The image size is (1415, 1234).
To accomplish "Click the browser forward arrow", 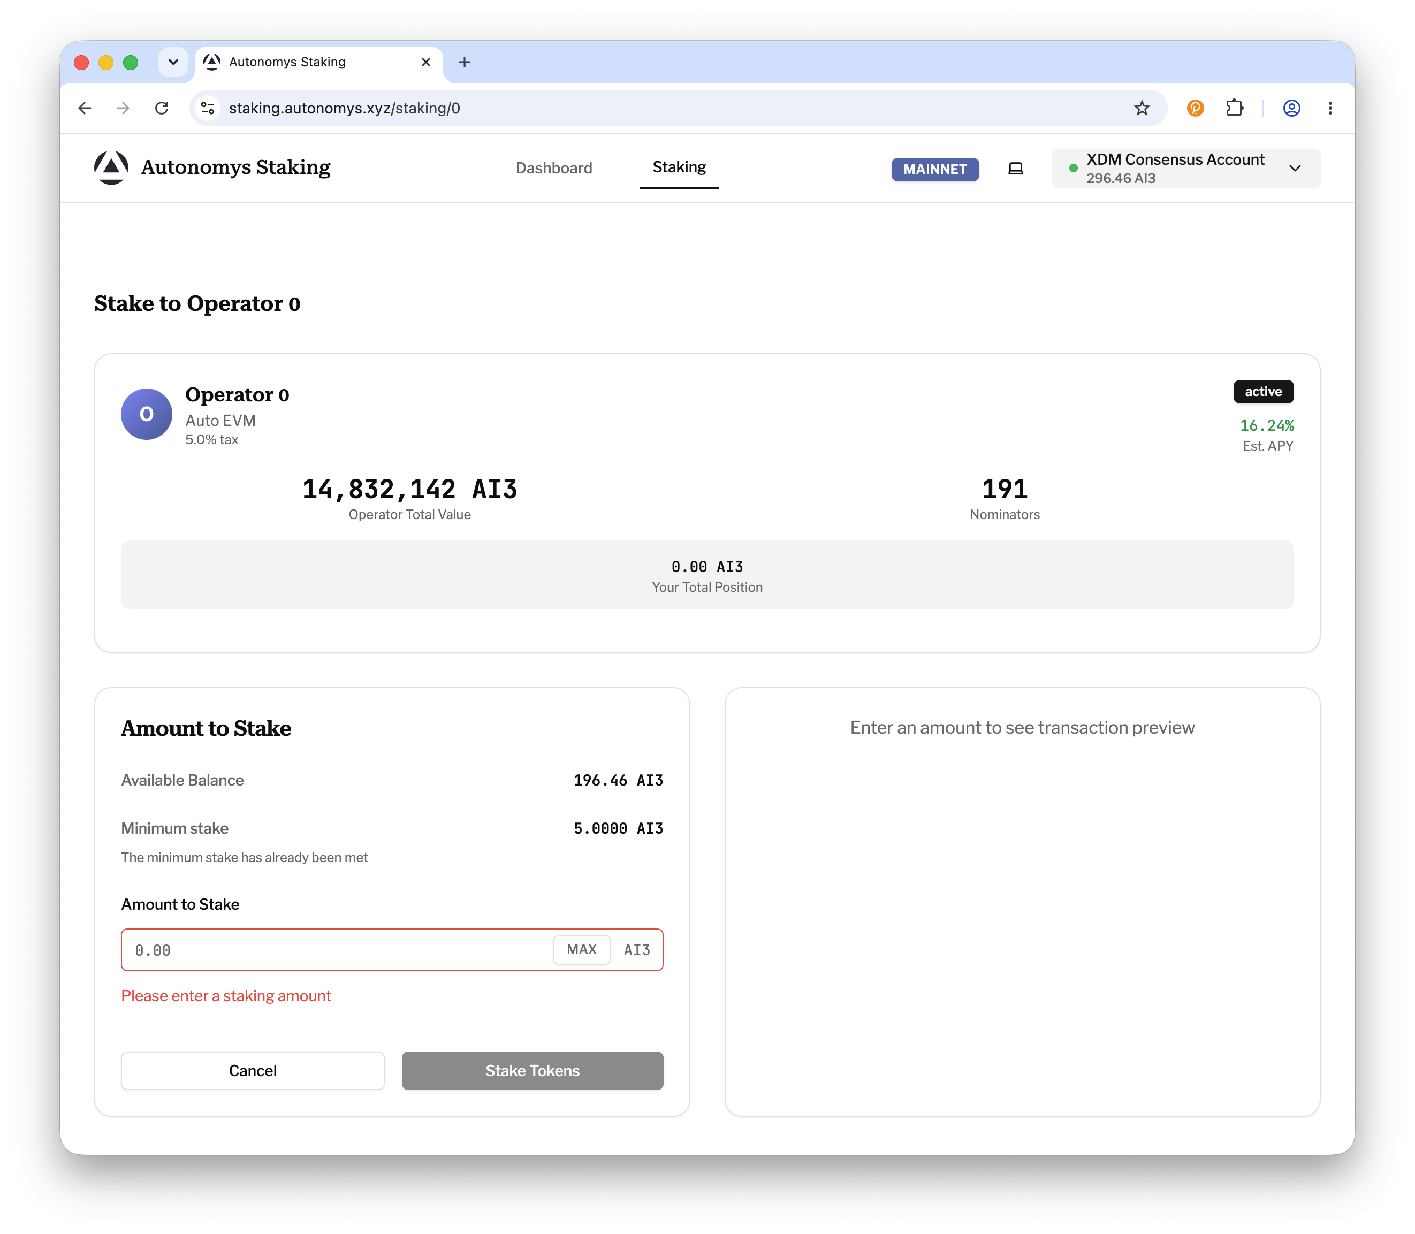I will [x=123, y=108].
